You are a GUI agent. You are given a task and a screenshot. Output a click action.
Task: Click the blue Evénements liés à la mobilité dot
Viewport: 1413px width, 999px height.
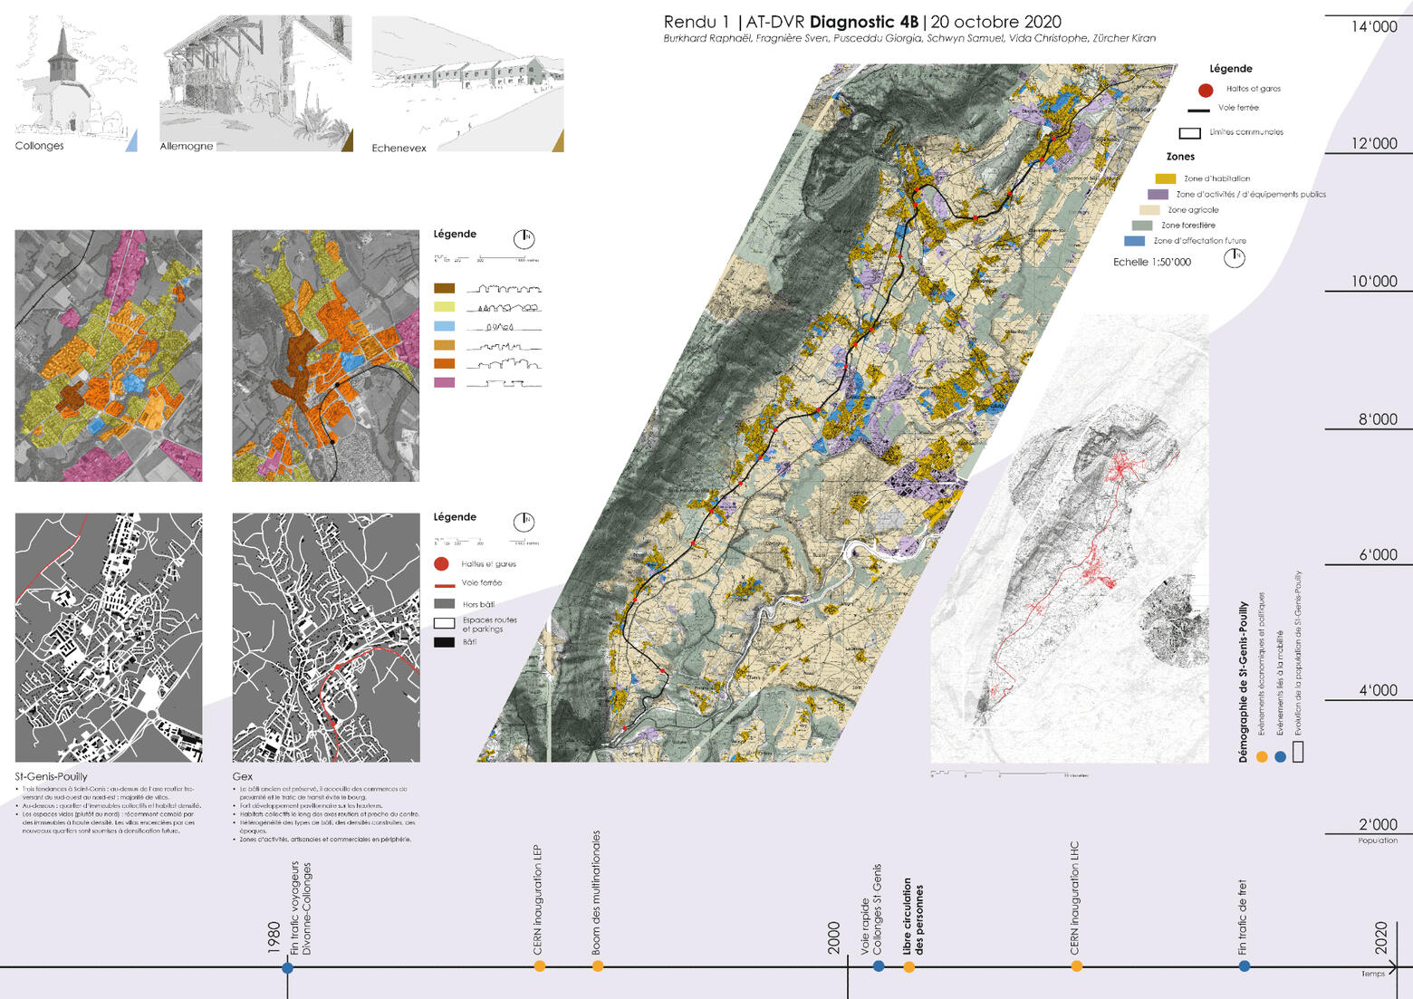click(x=1280, y=756)
